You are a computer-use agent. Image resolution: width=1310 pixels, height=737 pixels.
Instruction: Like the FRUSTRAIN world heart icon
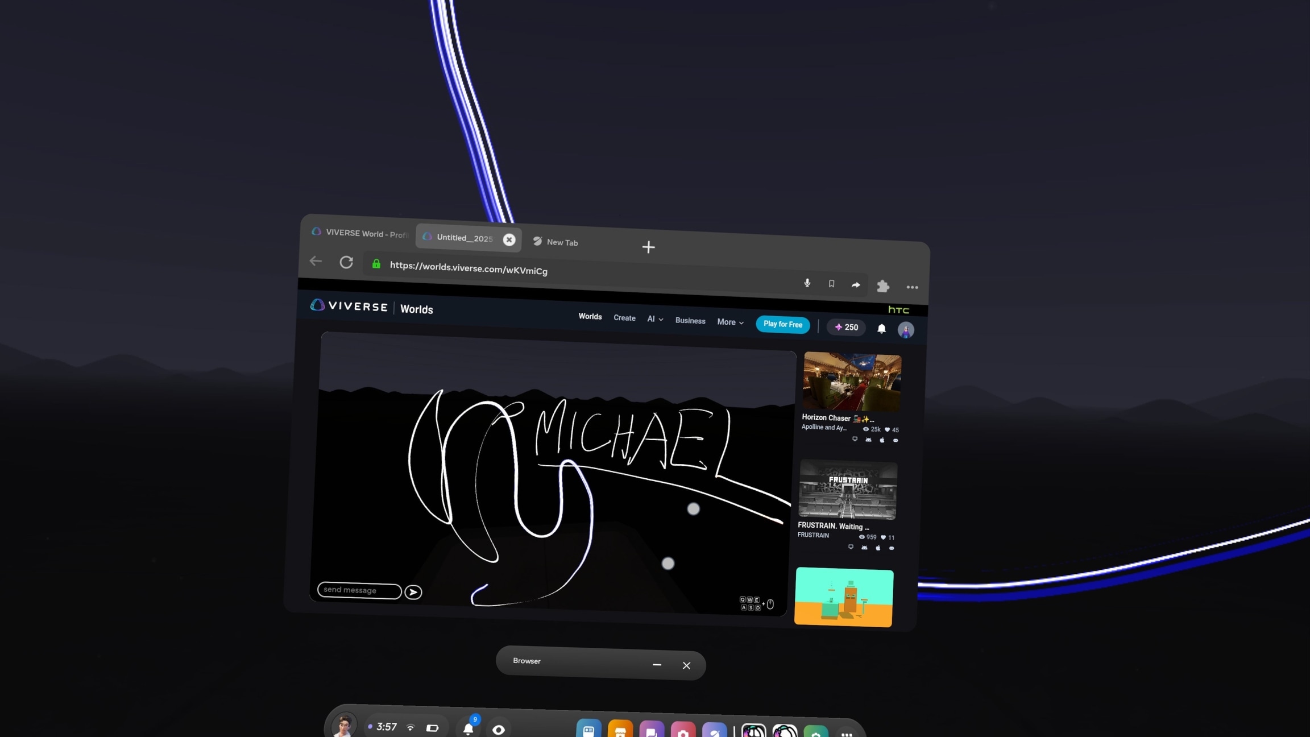pos(884,537)
